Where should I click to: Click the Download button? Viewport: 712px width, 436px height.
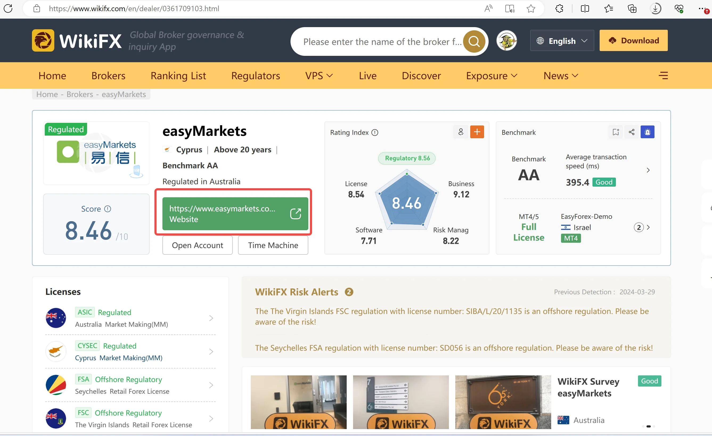pyautogui.click(x=633, y=40)
